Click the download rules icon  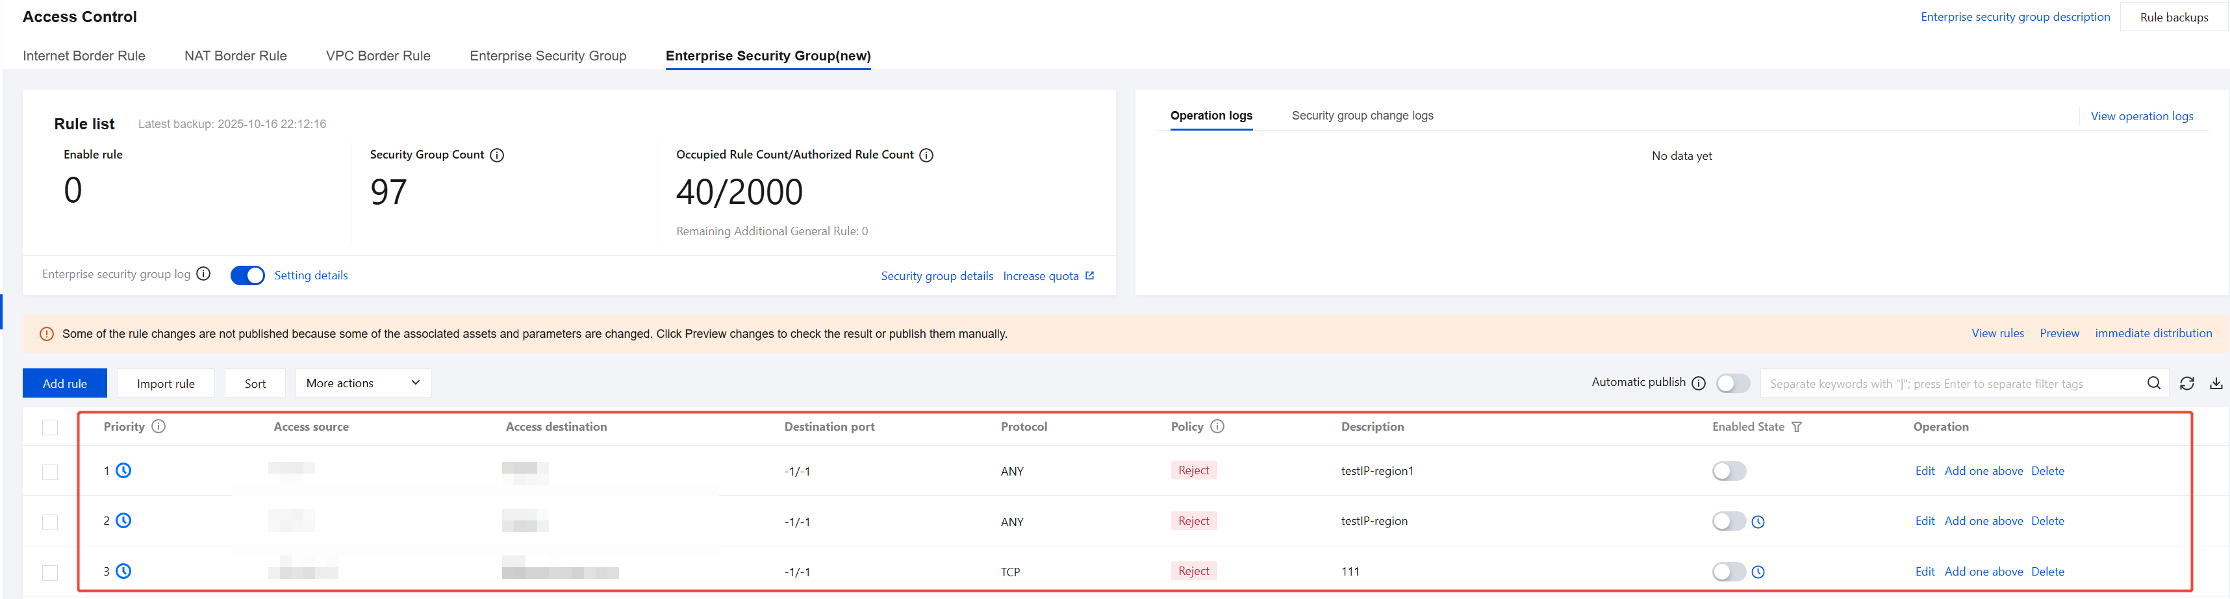coord(2215,383)
